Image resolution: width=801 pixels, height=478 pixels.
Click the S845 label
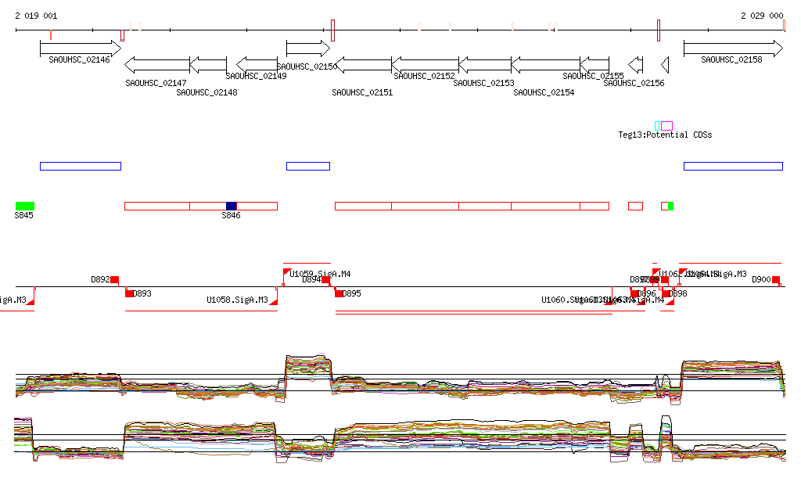[x=24, y=215]
